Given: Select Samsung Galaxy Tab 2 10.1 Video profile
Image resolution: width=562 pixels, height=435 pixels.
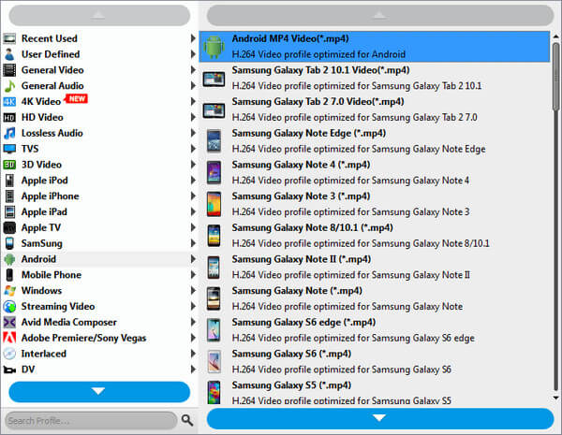Looking at the screenshot, I should click(x=375, y=78).
